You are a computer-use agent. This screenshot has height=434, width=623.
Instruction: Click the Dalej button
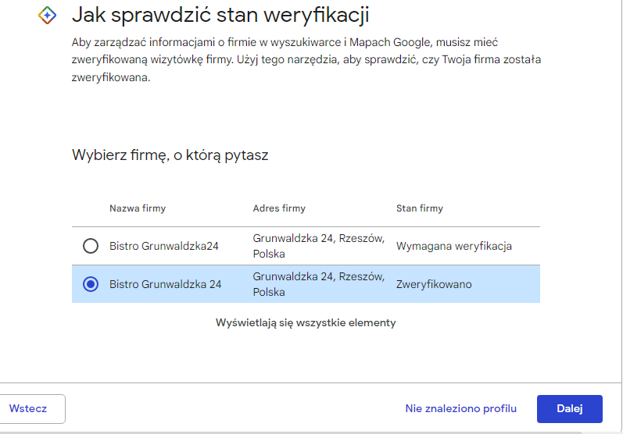(569, 408)
